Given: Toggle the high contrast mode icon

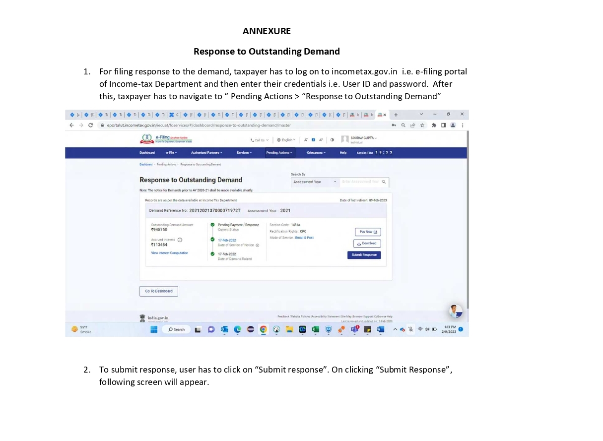Looking at the screenshot, I should (332, 140).
